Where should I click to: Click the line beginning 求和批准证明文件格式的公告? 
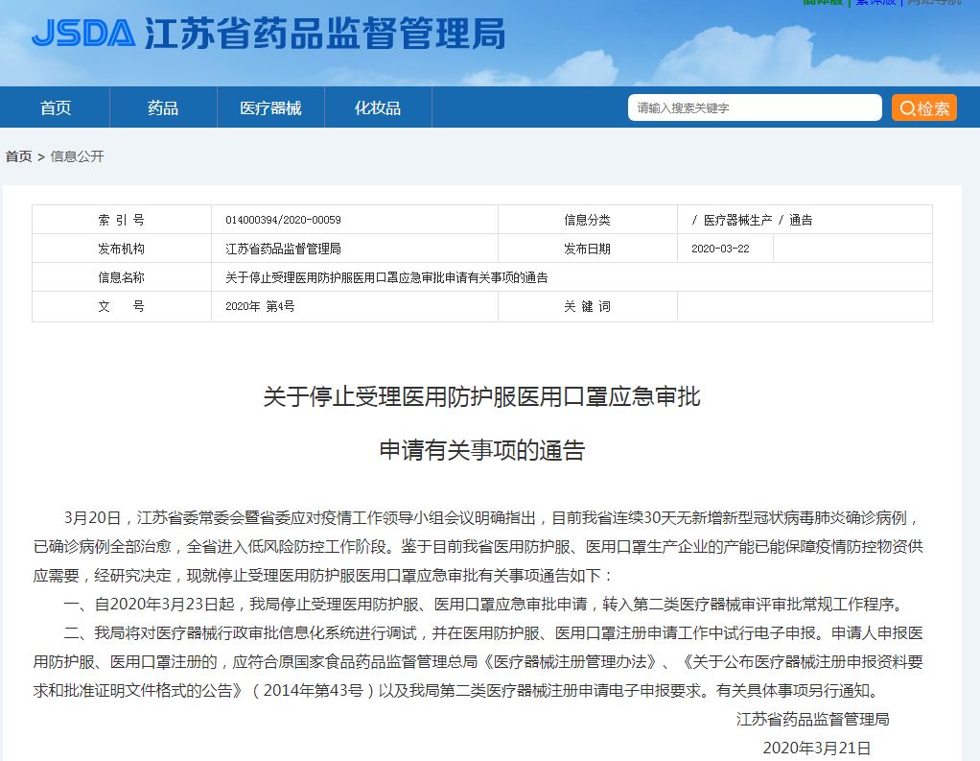coord(458,690)
